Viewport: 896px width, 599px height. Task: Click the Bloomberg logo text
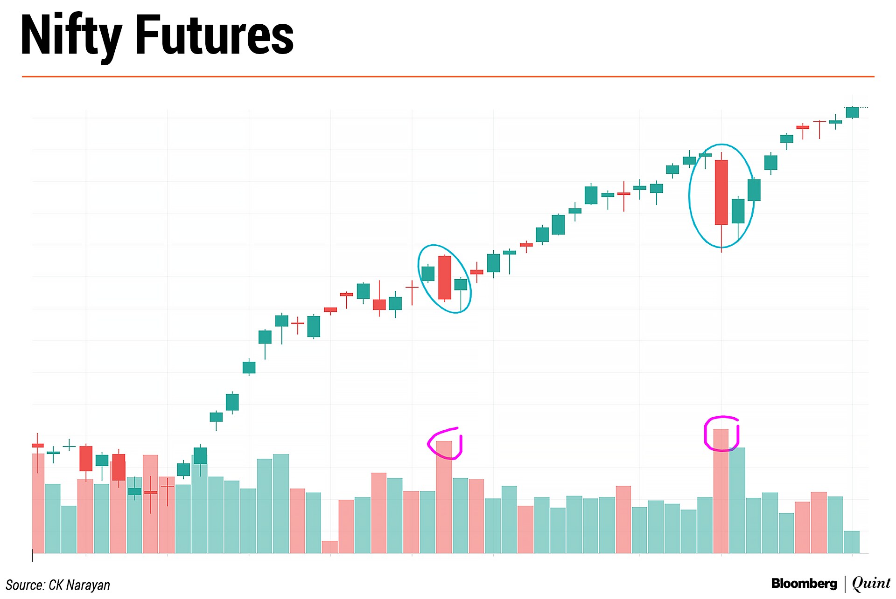tap(804, 583)
